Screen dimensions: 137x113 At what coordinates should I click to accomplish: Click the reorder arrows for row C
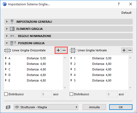pos(6,69)
